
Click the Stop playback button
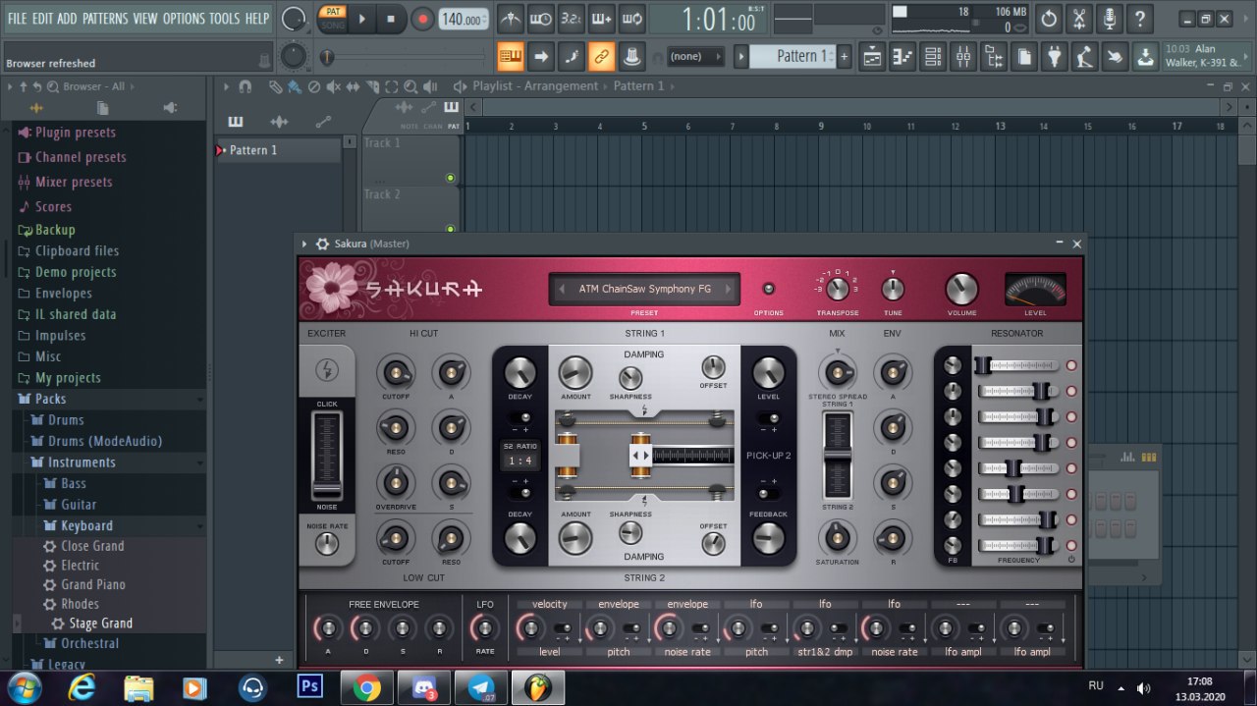[x=391, y=18]
